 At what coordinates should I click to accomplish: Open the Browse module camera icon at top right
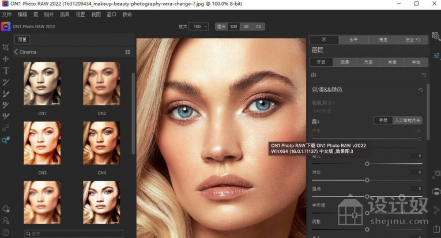click(x=436, y=36)
